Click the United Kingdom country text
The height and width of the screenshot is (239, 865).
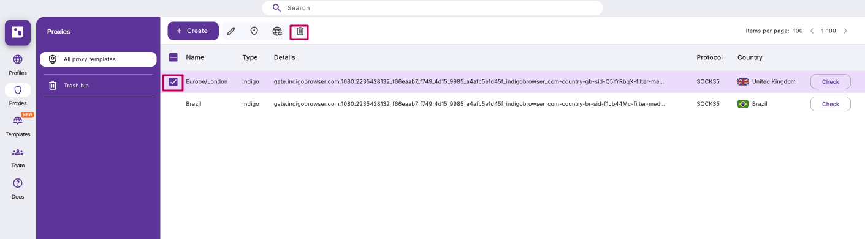click(774, 82)
